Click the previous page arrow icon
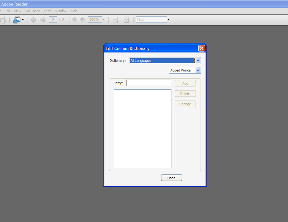Image resolution: width=288 pixels, height=222 pixels. 34,19
